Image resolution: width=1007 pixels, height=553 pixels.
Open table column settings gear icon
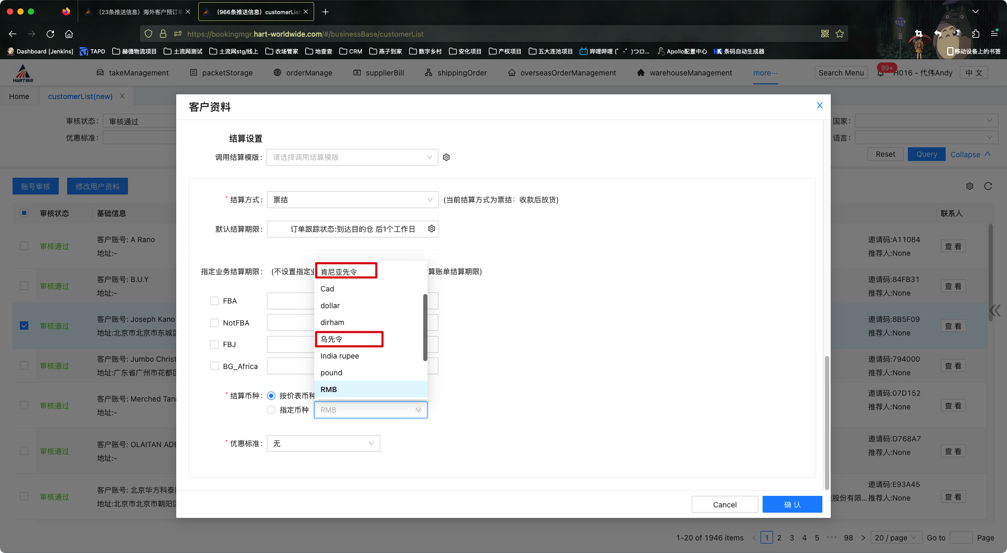pos(970,186)
